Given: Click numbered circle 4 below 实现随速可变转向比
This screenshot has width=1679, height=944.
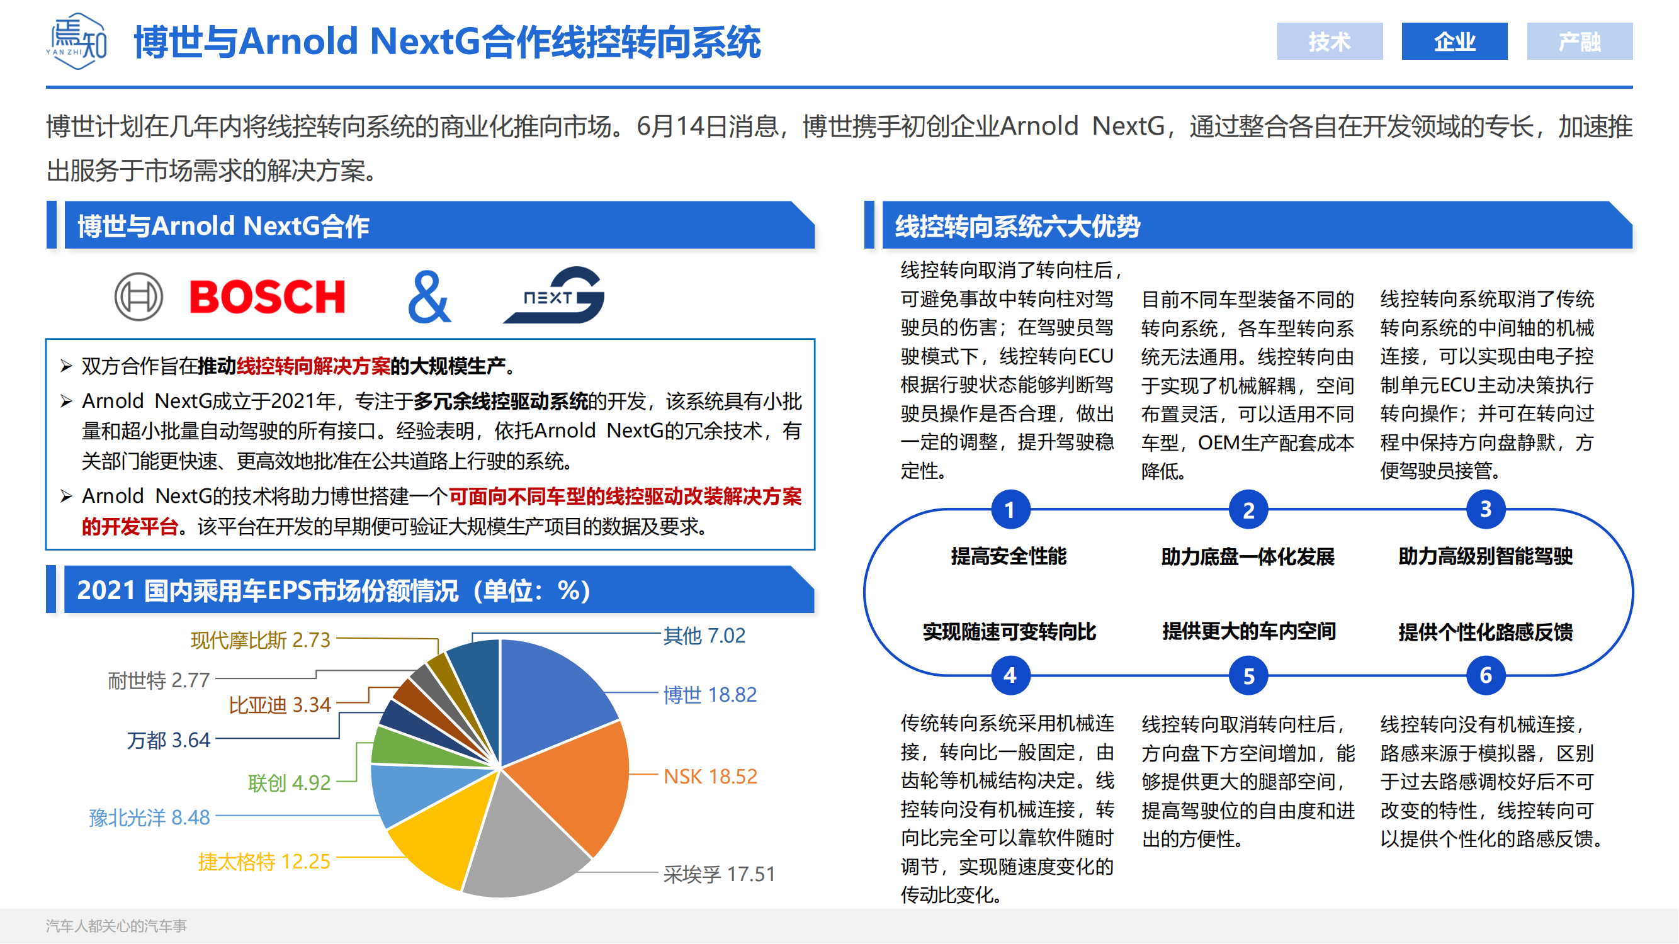Looking at the screenshot, I should tap(1010, 675).
